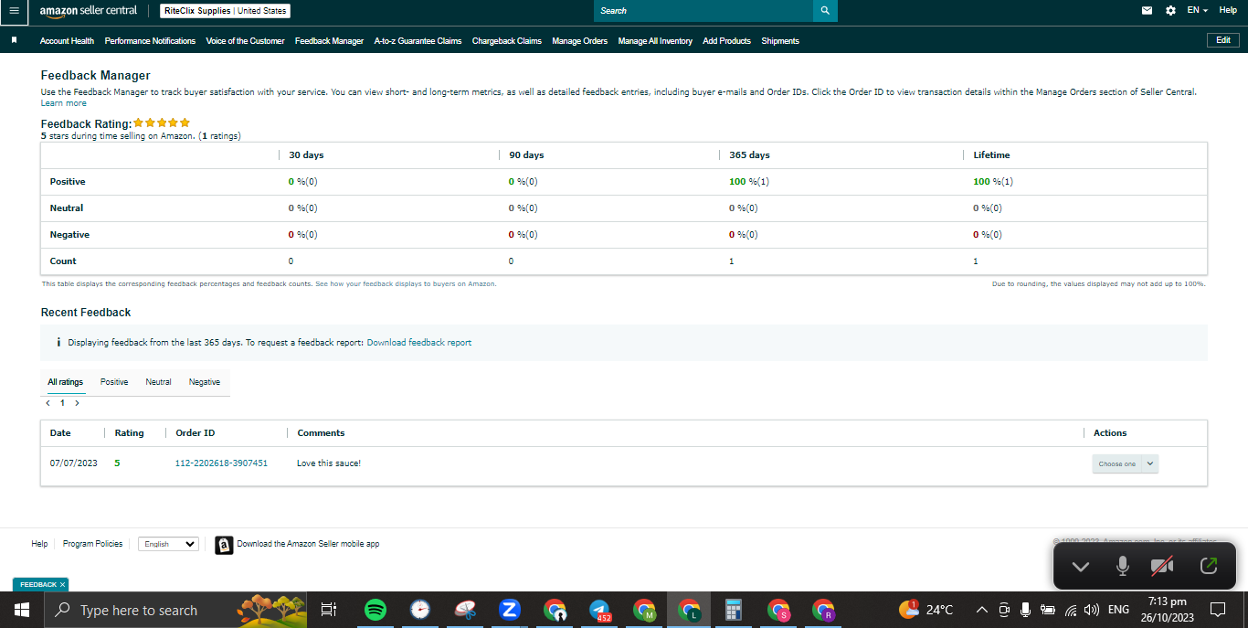Click the page 1 pagination number

(x=62, y=402)
